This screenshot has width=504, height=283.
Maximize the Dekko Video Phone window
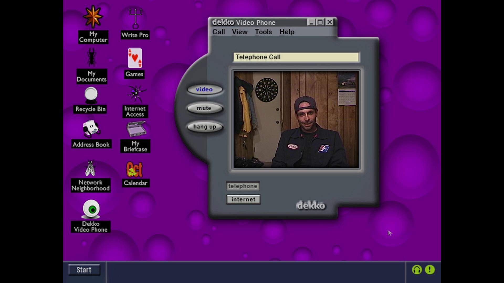(x=320, y=22)
